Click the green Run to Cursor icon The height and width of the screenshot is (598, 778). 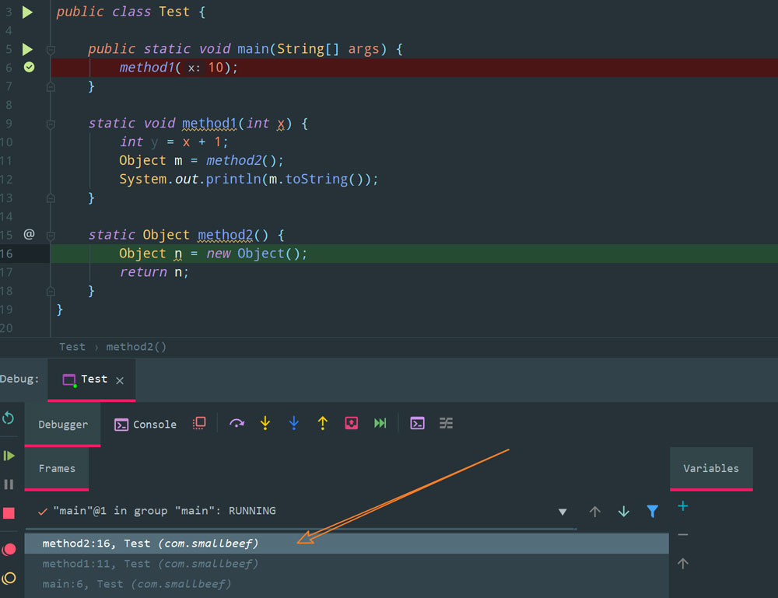[x=380, y=423]
